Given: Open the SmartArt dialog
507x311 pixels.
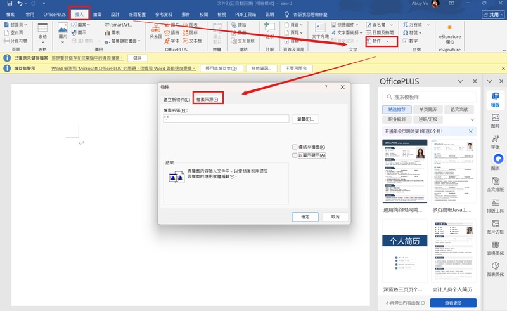Looking at the screenshot, I should click(x=118, y=25).
